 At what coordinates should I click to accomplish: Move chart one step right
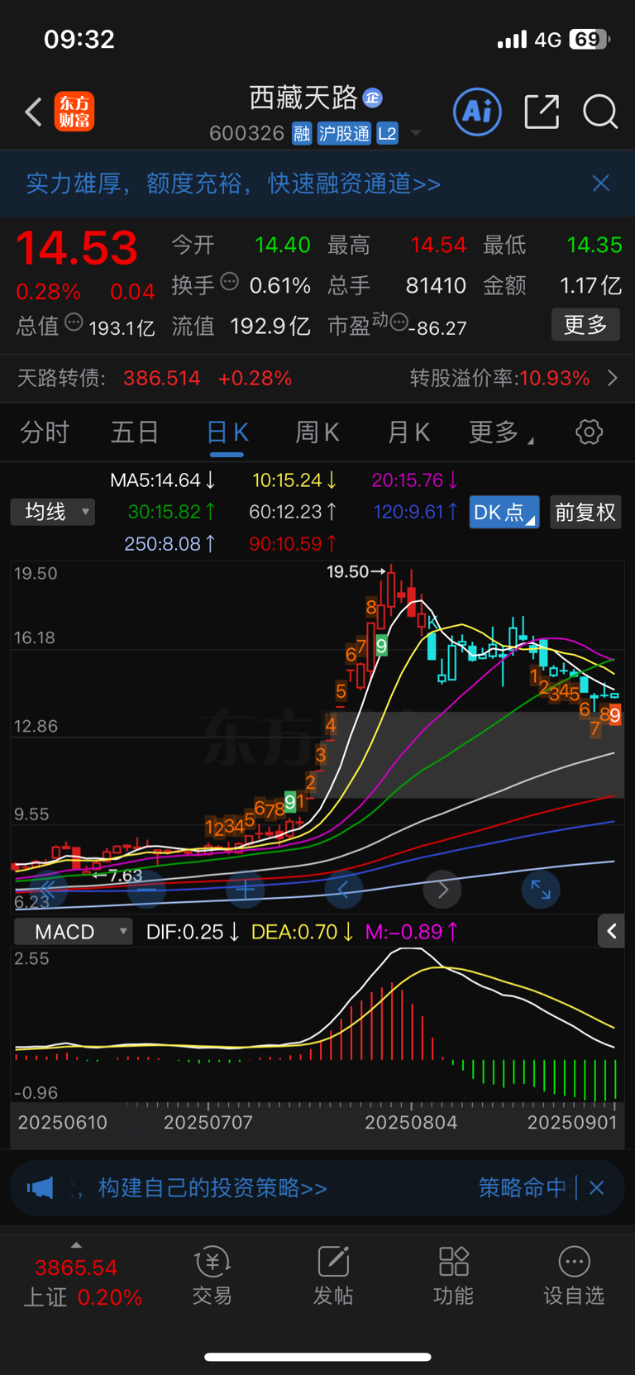coord(442,890)
